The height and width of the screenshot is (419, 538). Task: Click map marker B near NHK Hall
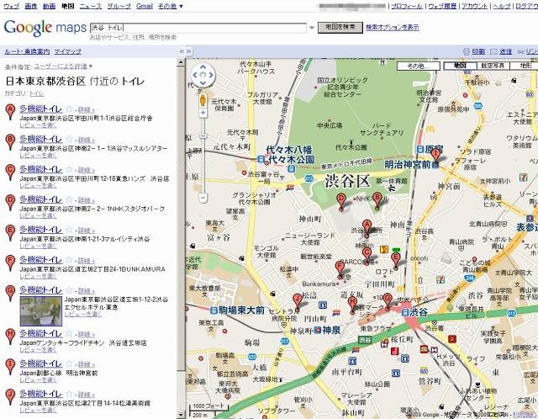tap(377, 200)
